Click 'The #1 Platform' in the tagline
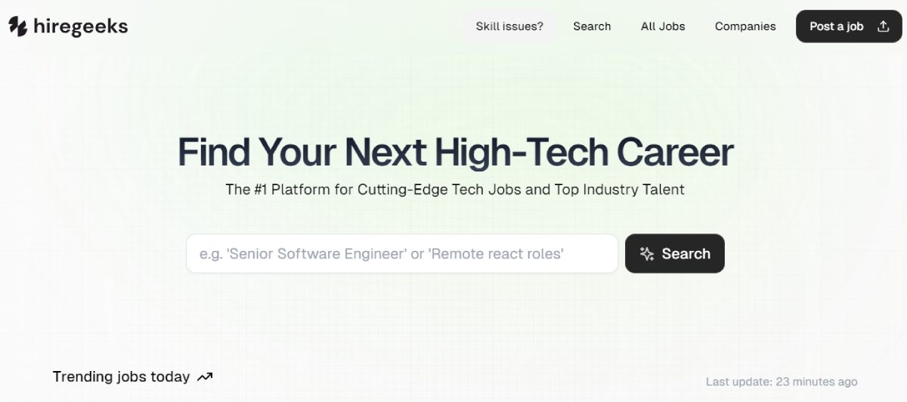This screenshot has width=907, height=402. click(x=277, y=189)
